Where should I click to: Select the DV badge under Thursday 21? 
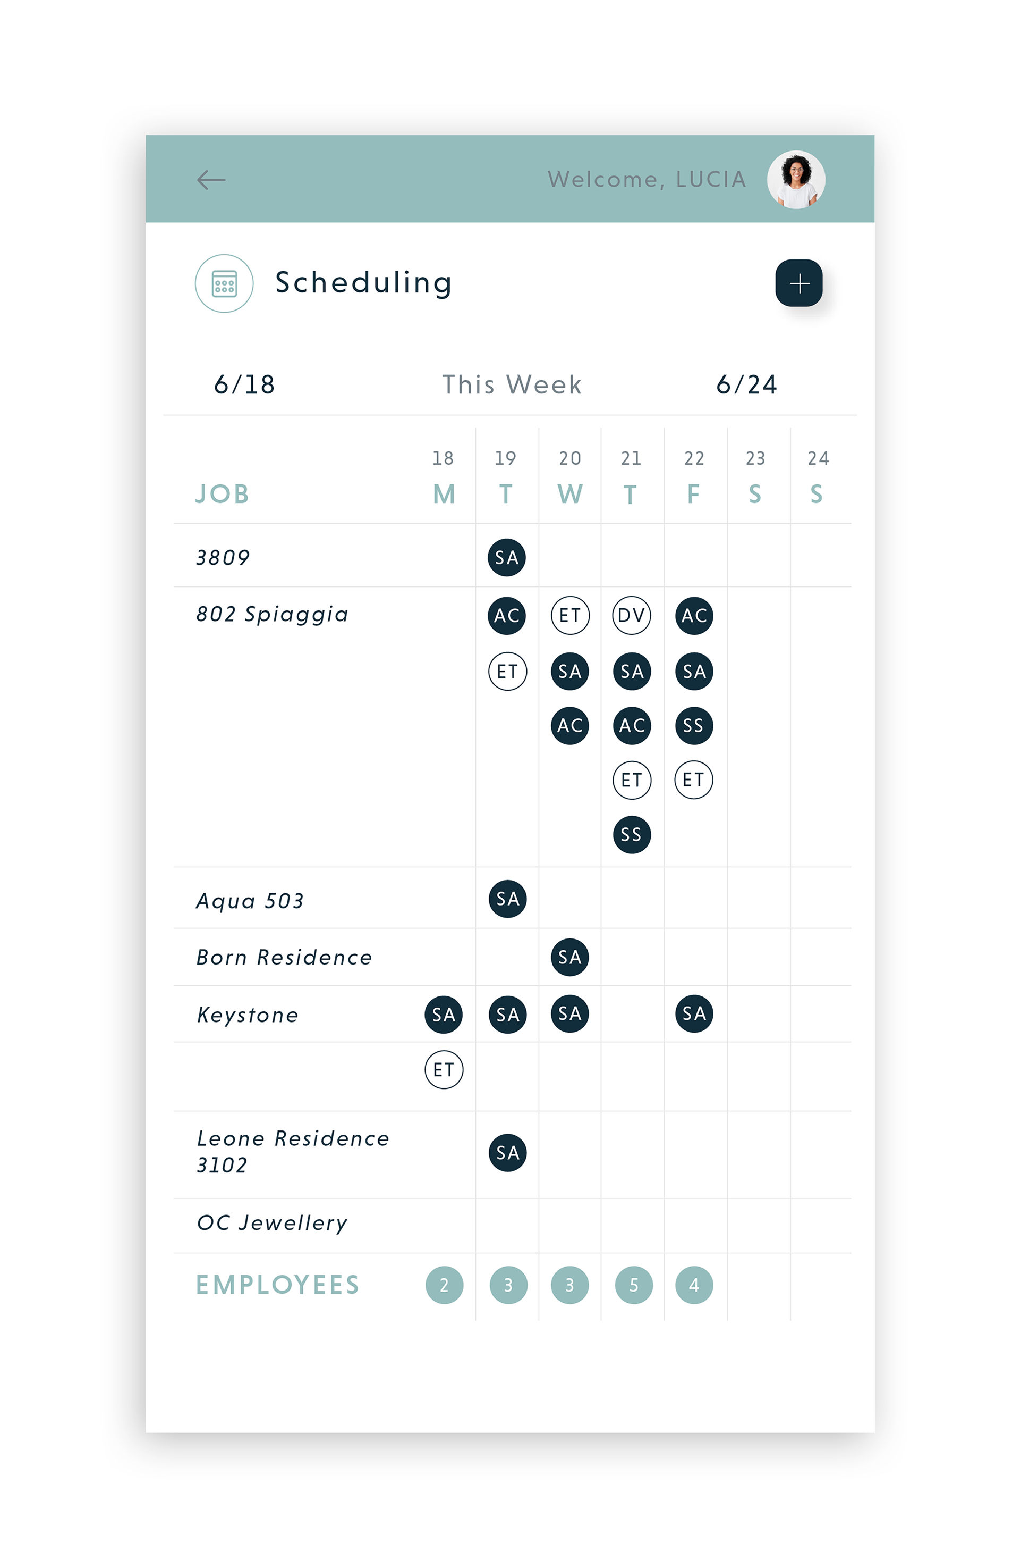(x=631, y=615)
